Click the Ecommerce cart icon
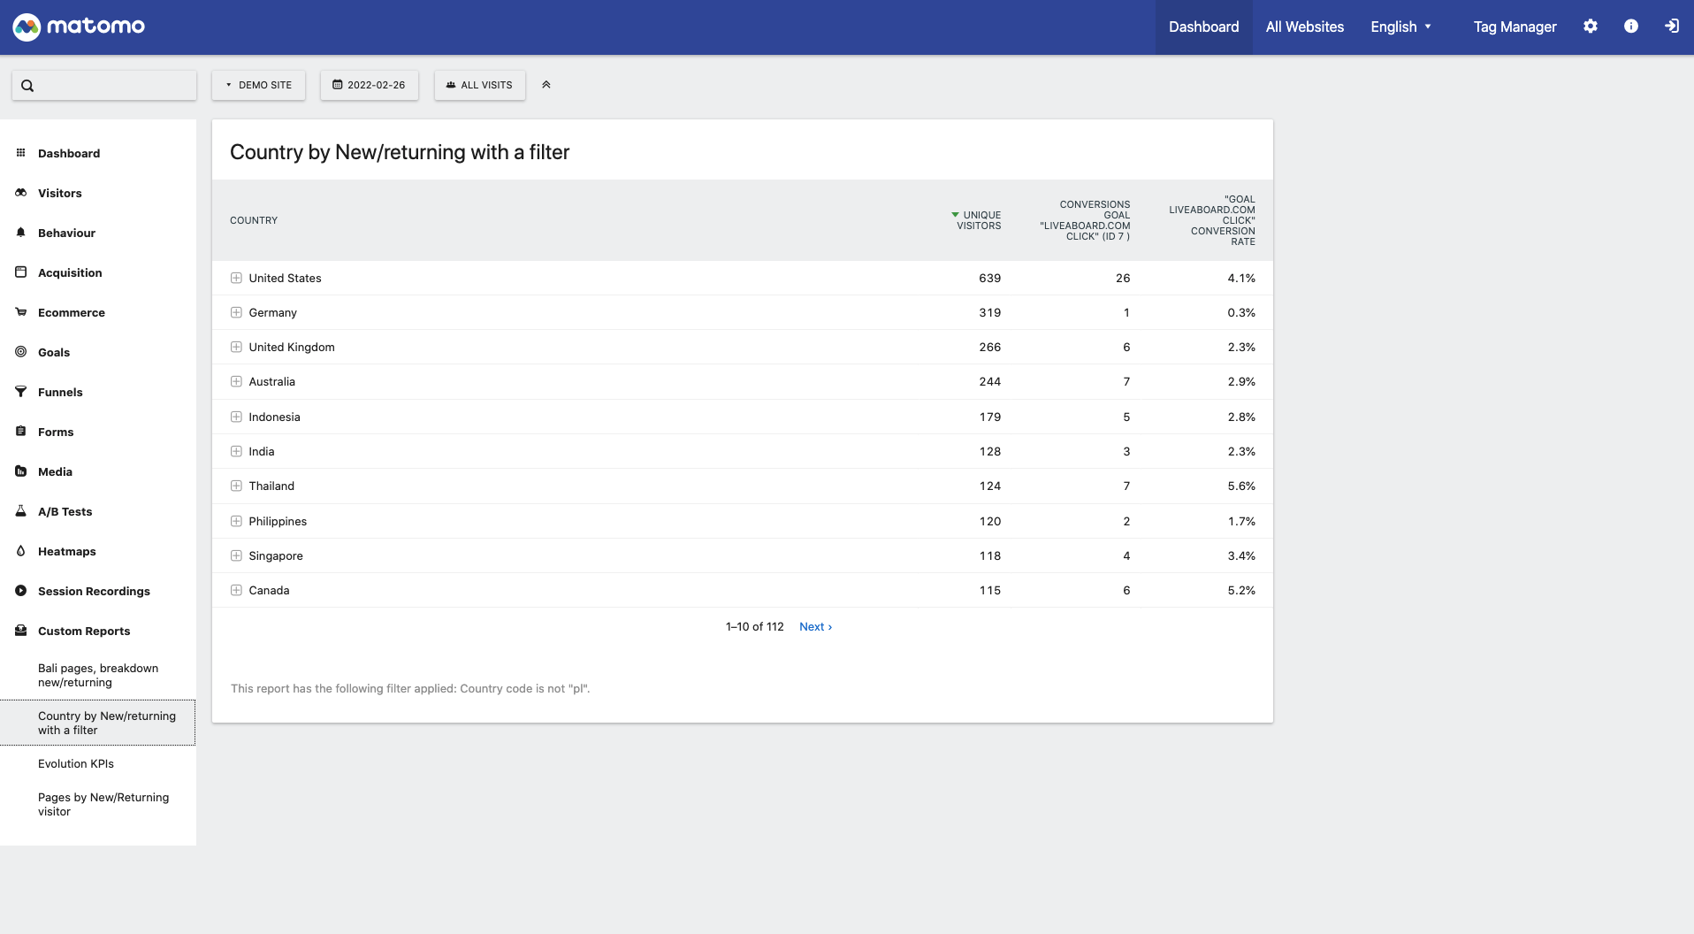This screenshot has height=934, width=1694. [21, 312]
